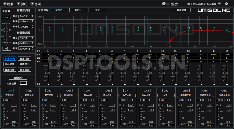The image size is (234, 129).
Task: Invert CH1 phase with the 0° button
Action: coord(14,105)
